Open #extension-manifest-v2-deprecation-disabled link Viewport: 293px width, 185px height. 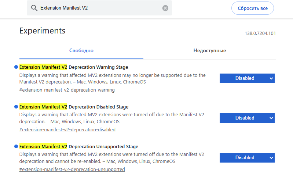tap(67, 130)
